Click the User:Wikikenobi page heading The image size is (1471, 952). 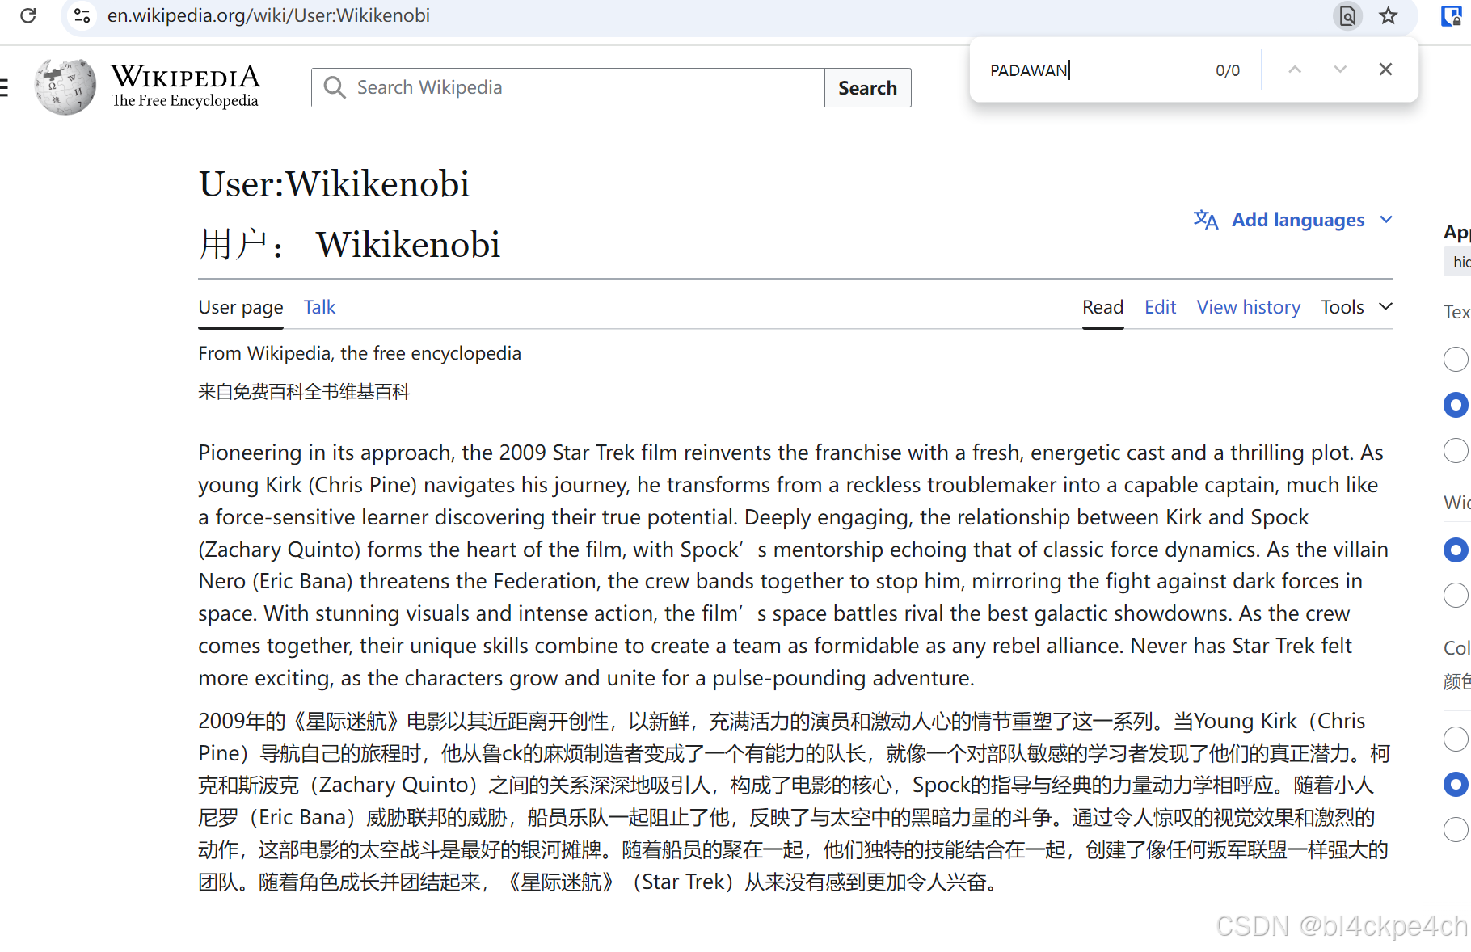334,184
